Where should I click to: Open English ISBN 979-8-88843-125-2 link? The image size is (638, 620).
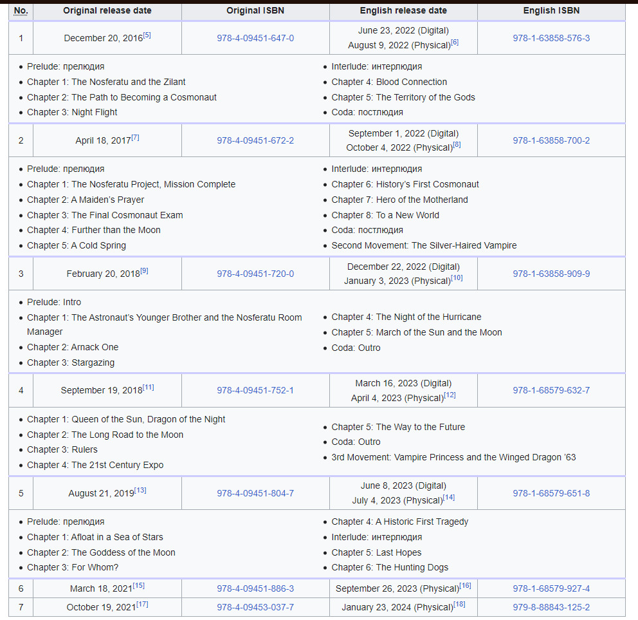tap(551, 607)
